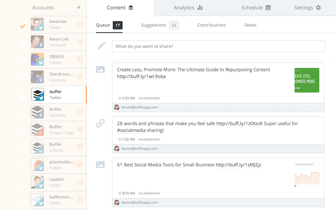Toggle selection circle for Kevan Lee Facebook

(23, 44)
